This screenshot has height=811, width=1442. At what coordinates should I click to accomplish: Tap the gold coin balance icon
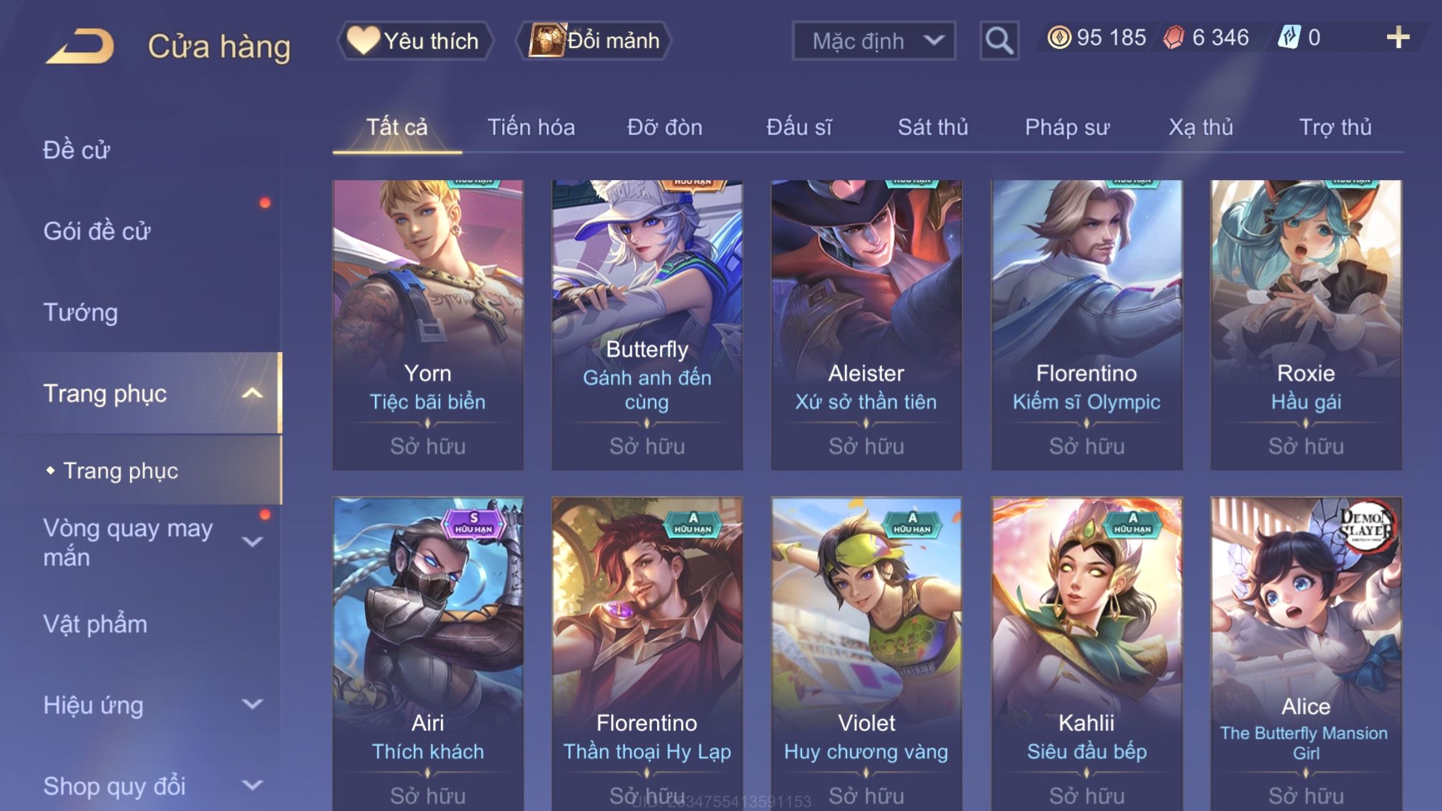coord(1059,37)
